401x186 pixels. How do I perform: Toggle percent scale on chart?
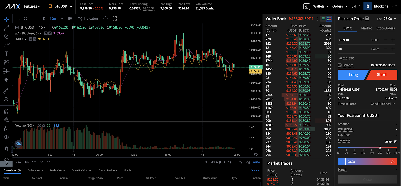240,162
